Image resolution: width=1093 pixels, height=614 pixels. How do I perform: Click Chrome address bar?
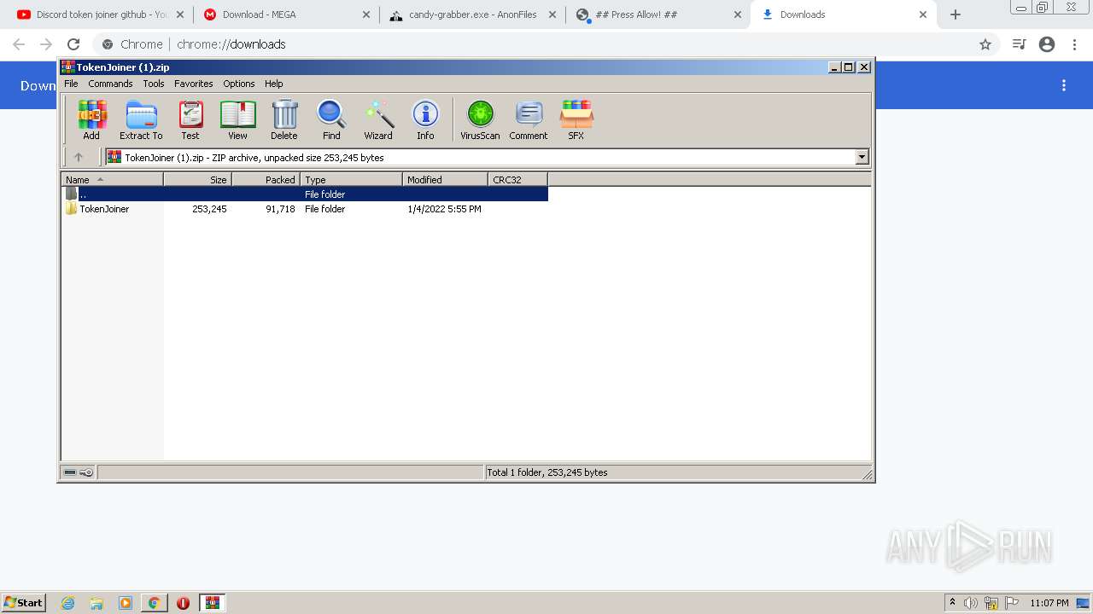tap(546, 44)
